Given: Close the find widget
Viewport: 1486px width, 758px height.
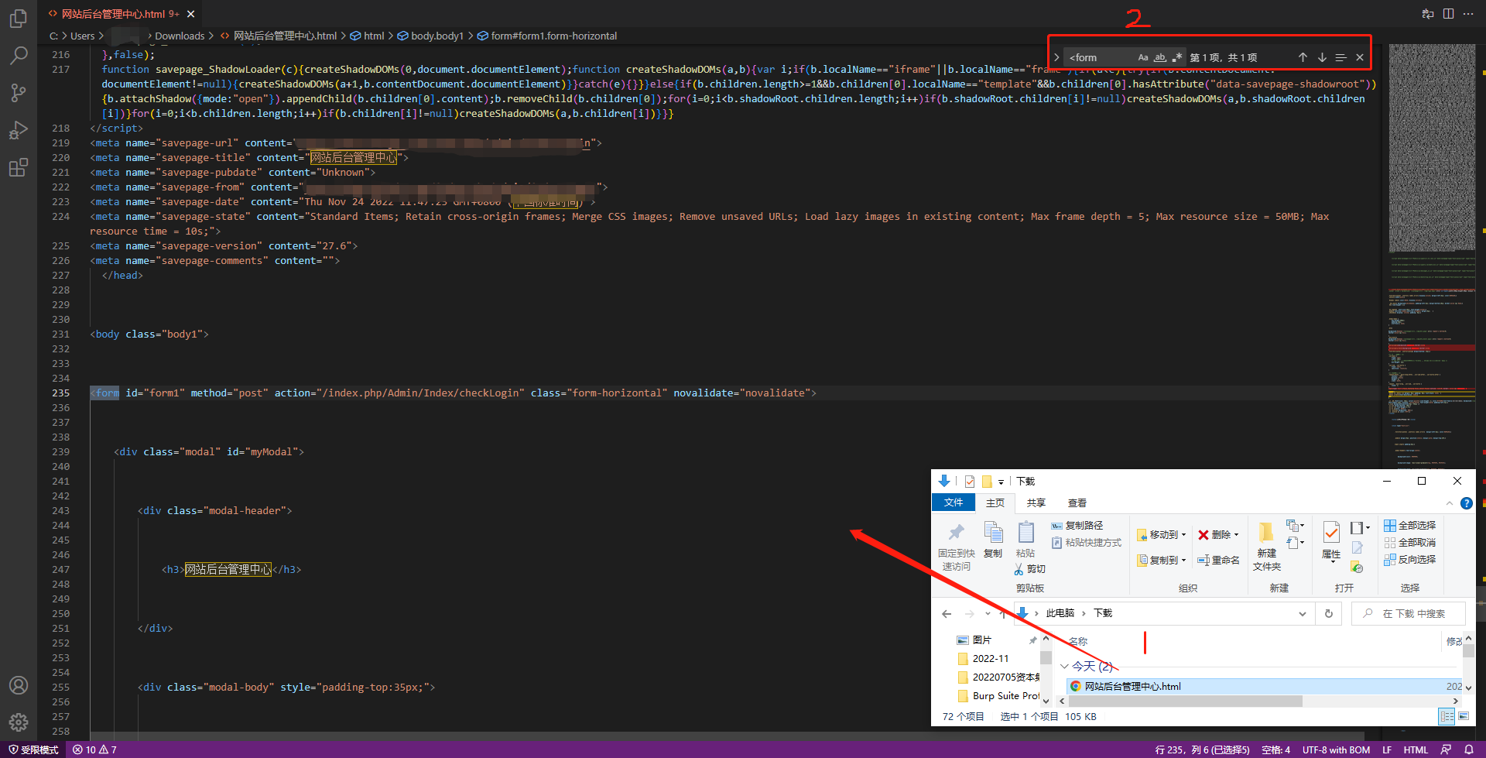Looking at the screenshot, I should [x=1360, y=57].
